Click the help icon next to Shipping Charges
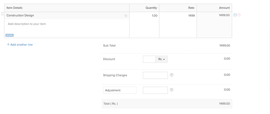Image resolution: width=270 pixels, height=114 pixels. pyautogui.click(x=171, y=75)
